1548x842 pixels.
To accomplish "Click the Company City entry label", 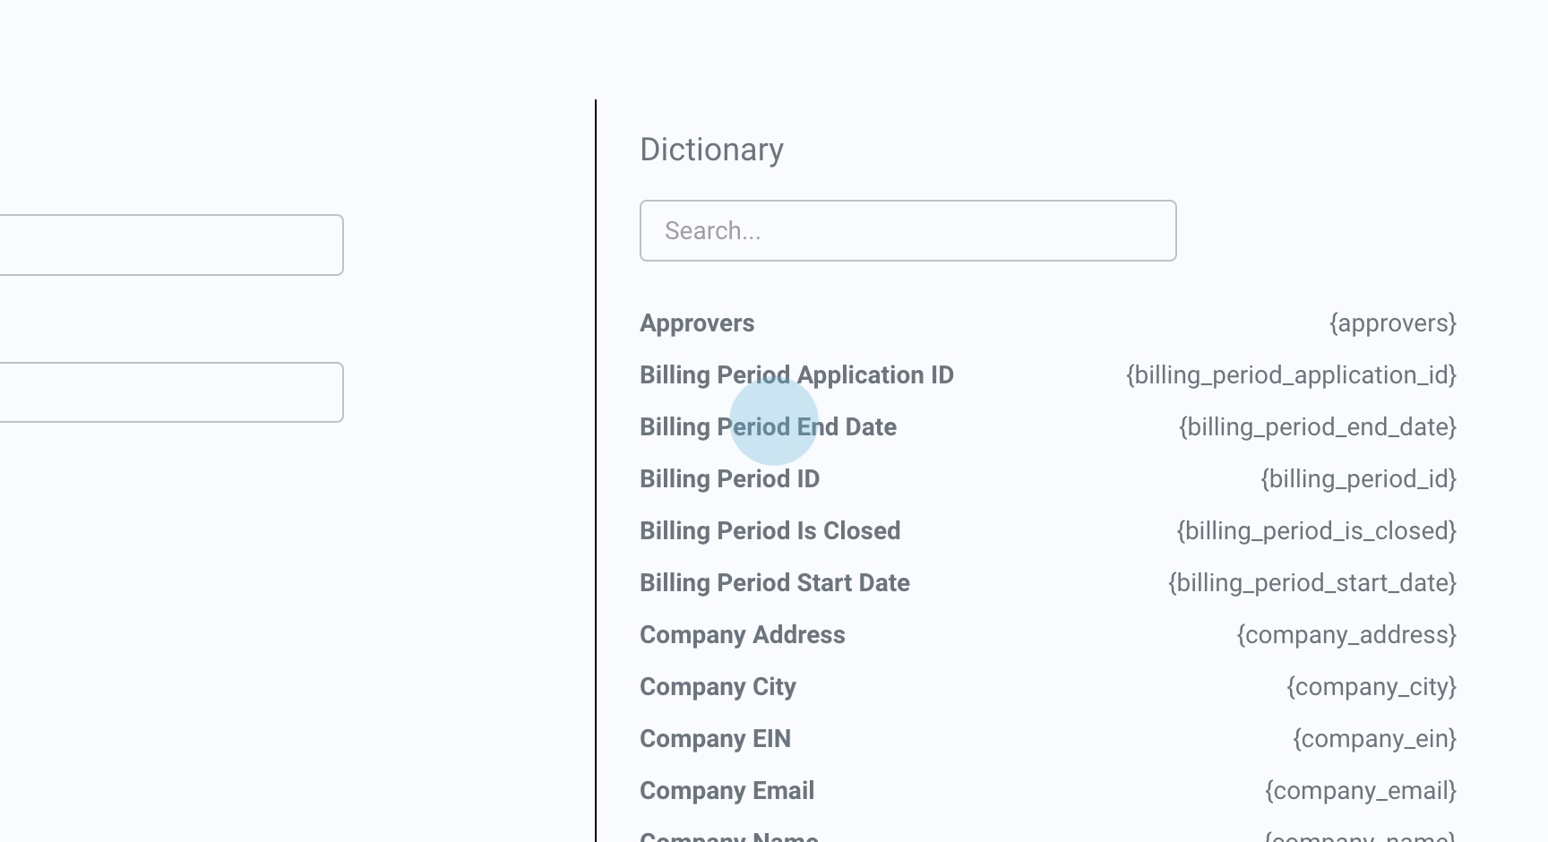I will click(x=718, y=687).
